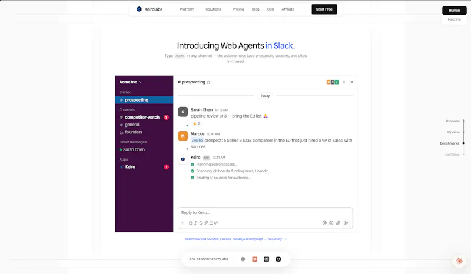The image size is (471, 274).
Task: Click the Today date divider label
Action: pos(265,96)
